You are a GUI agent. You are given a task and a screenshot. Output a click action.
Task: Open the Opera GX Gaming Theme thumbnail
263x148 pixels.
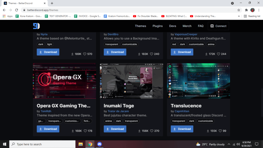point(64,81)
